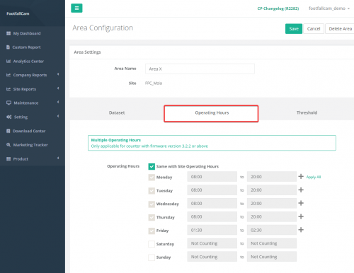
Task: Click the Sunday end Not Counting field
Action: [x=272, y=257]
